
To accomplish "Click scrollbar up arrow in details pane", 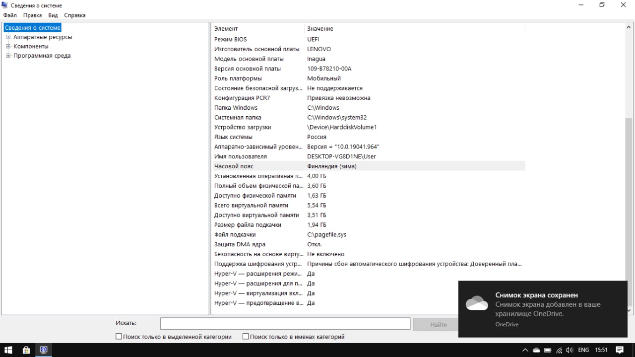I will 629,27.
